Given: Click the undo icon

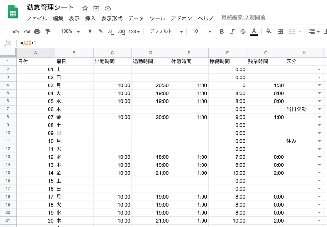Looking at the screenshot, I should pos(16,32).
